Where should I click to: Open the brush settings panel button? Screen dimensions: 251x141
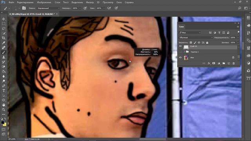point(24,8)
